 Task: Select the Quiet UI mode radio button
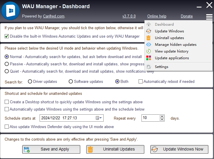point(7,71)
